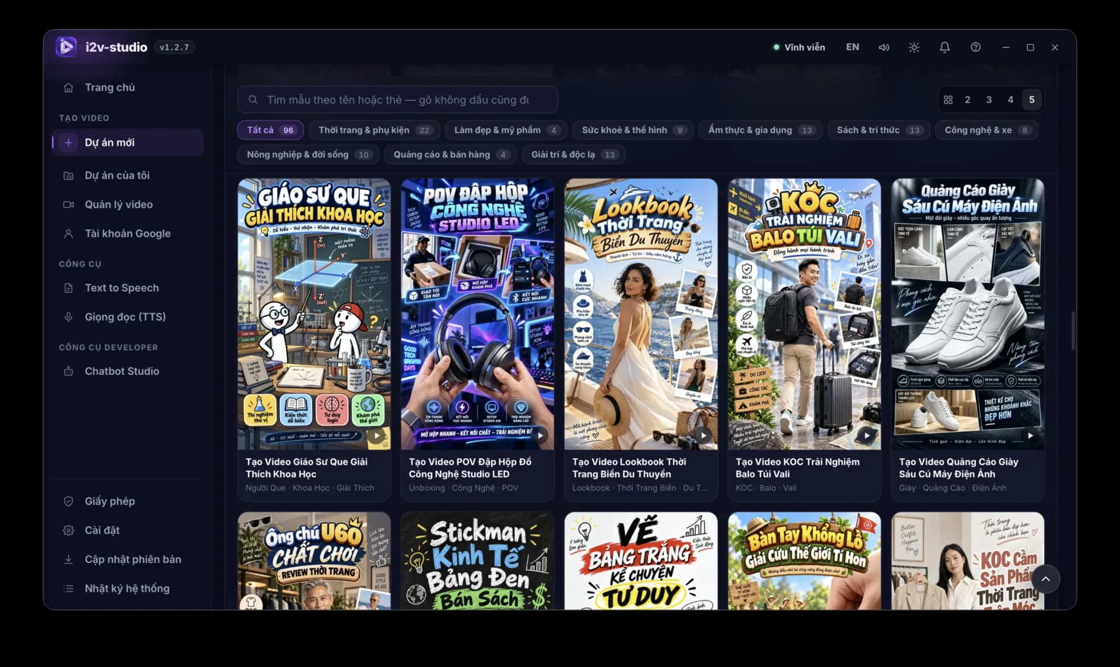Play preview of Giáo Sư Que template
This screenshot has height=667, width=1120.
[x=377, y=435]
